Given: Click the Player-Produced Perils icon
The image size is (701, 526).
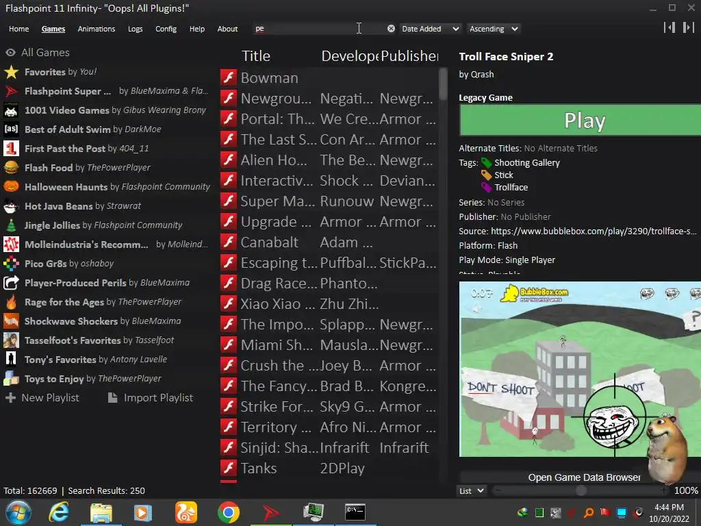Looking at the screenshot, I should 11,283.
